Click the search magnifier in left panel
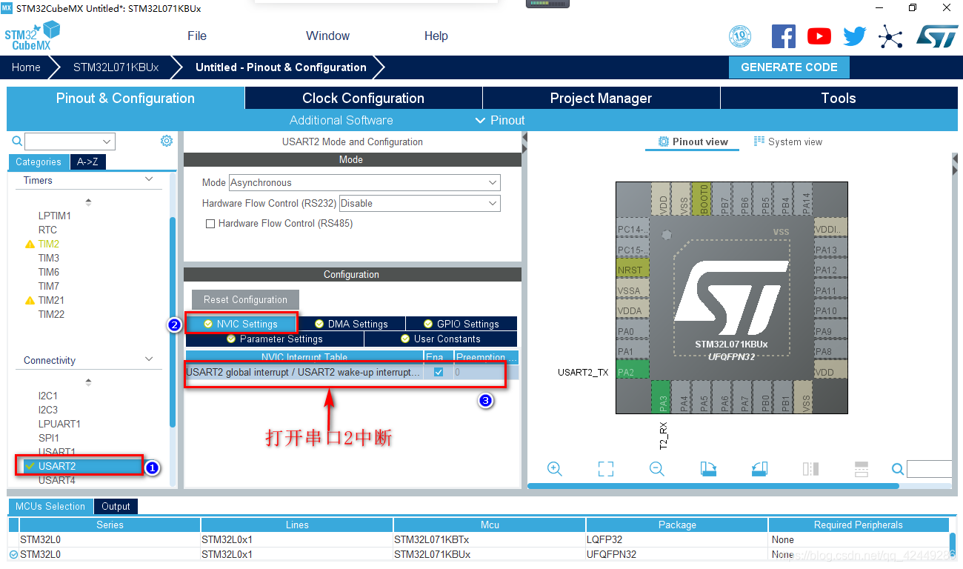This screenshot has height=569, width=963. pos(17,141)
